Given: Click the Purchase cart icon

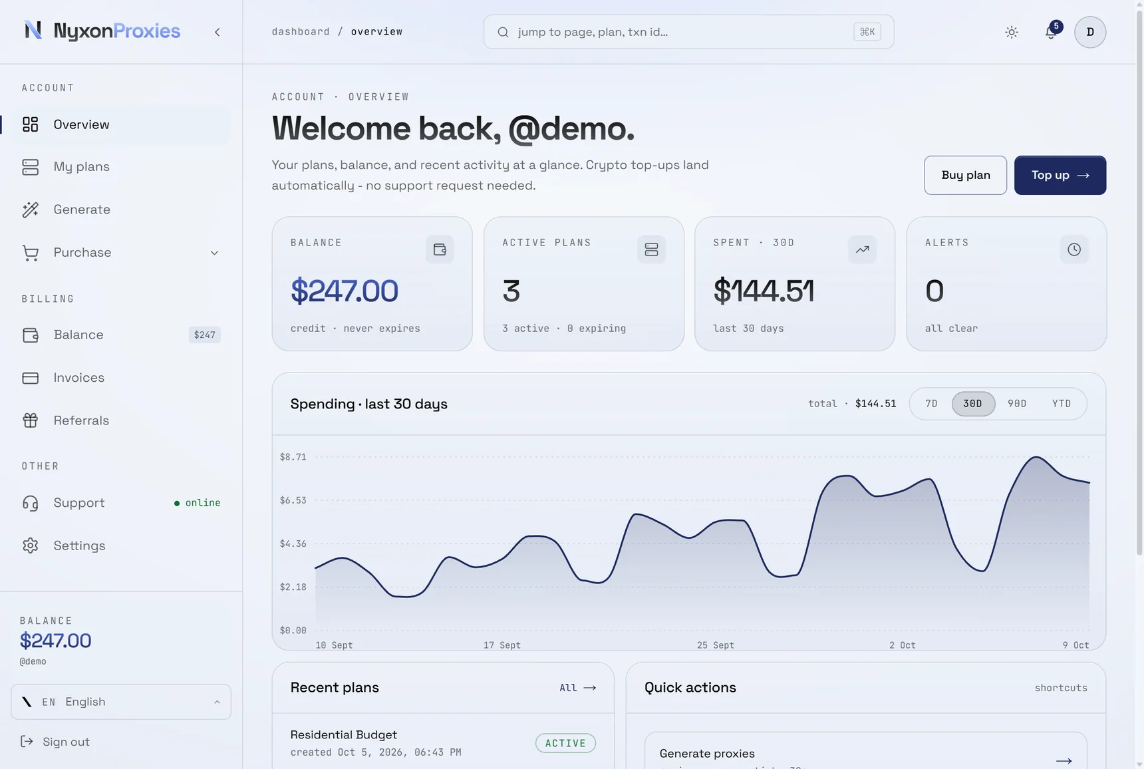Looking at the screenshot, I should (x=31, y=253).
